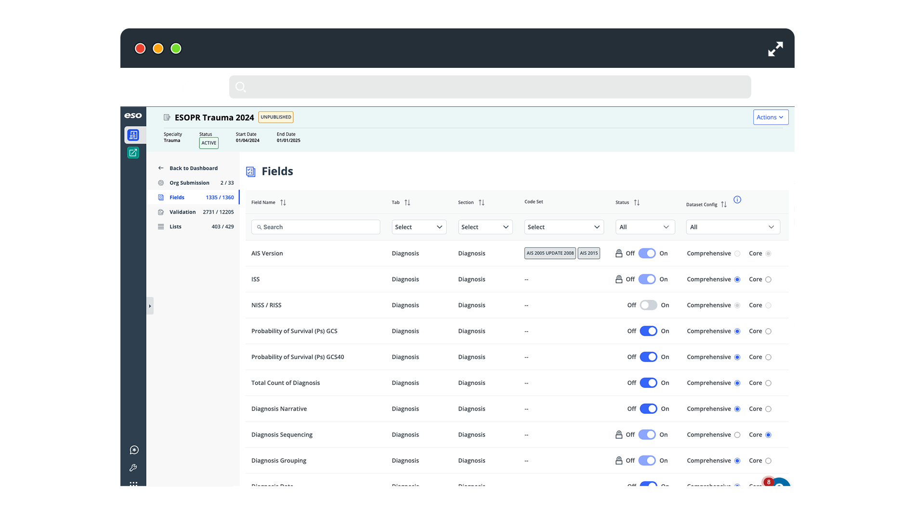Click the ACTIVE status badge
The image size is (915, 514).
[209, 143]
